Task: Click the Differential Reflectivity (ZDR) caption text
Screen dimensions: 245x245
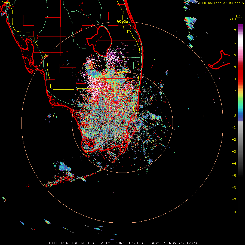Action: (x=87, y=243)
